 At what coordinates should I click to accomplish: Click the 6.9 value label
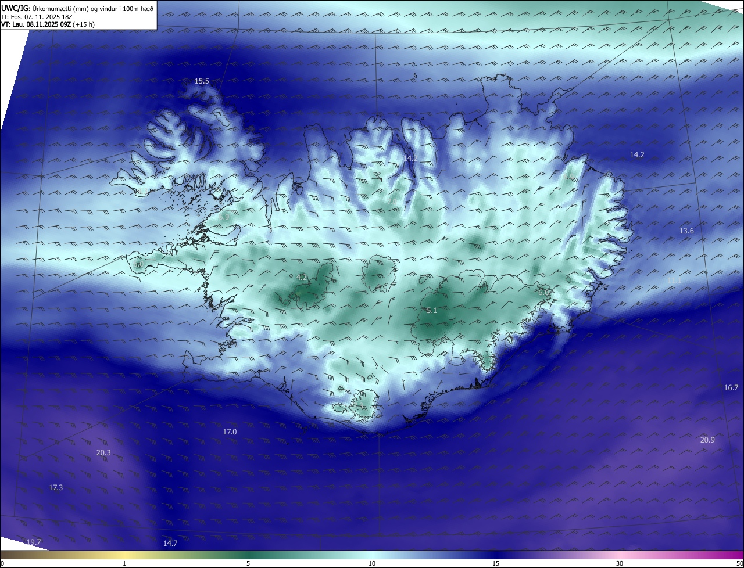click(224, 216)
